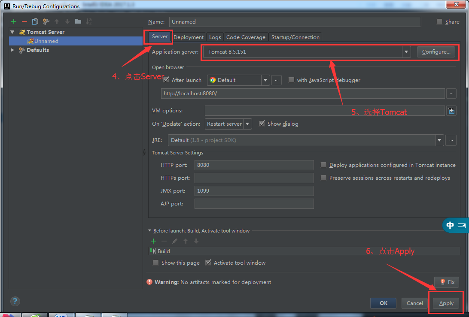Open the Startup/Connection tab

point(295,37)
